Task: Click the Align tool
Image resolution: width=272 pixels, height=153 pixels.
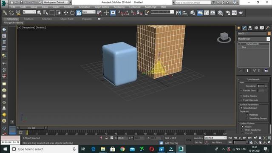Action: coord(185,13)
